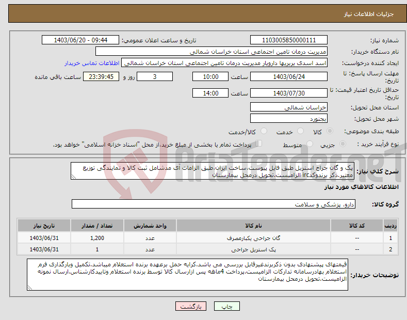This screenshot has height=320, width=407.
Task: Click the item name پک استریل جراحی
Action: [253, 249]
